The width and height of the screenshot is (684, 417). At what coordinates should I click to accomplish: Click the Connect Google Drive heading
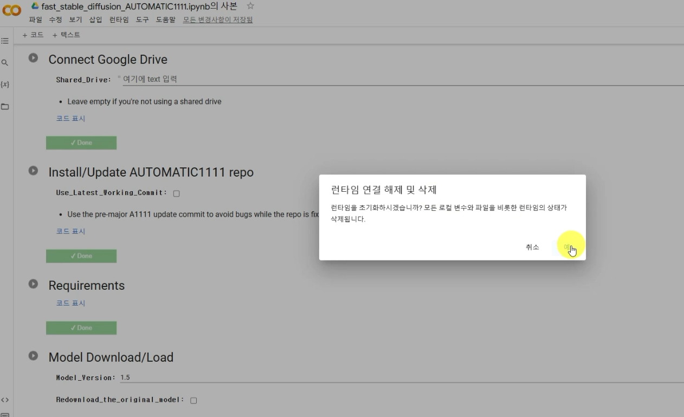(x=108, y=60)
